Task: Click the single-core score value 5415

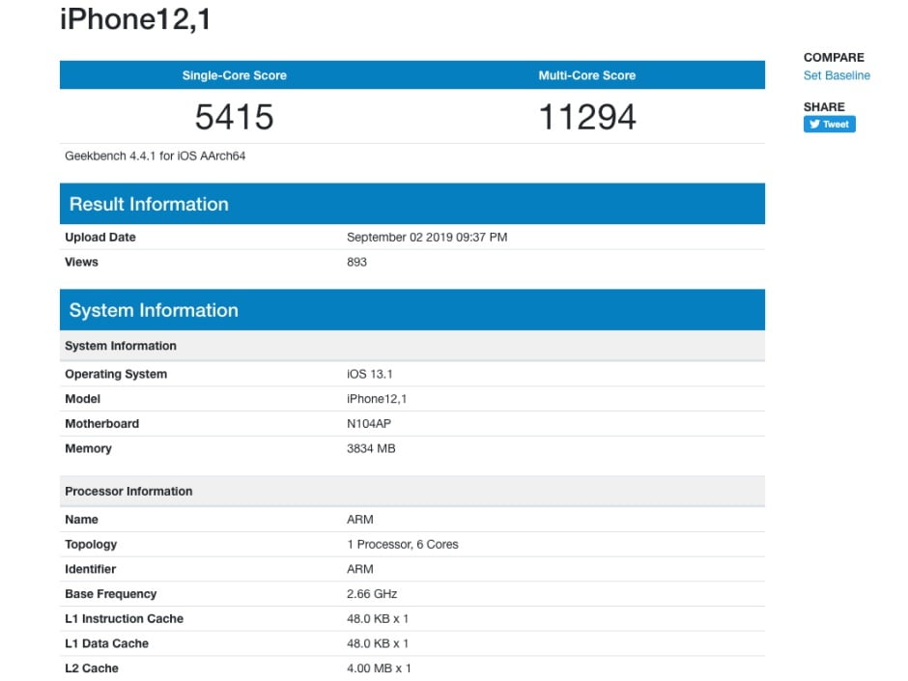Action: point(235,117)
